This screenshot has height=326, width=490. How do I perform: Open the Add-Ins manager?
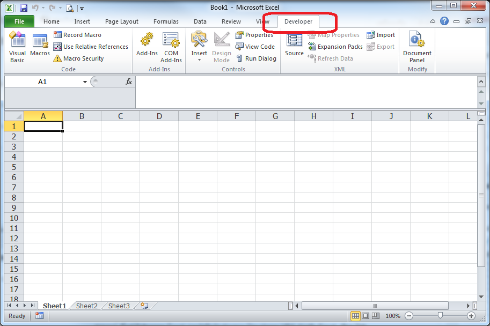point(147,45)
